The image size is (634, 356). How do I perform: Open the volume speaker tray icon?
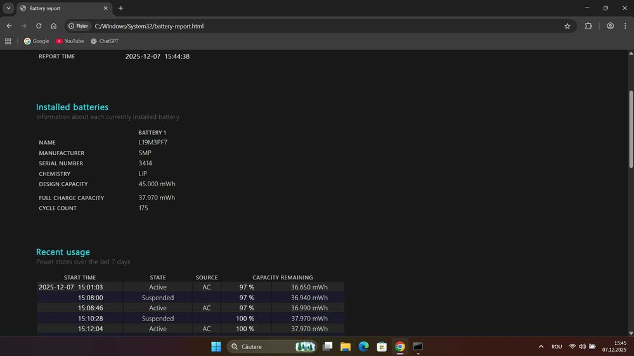[x=582, y=346]
